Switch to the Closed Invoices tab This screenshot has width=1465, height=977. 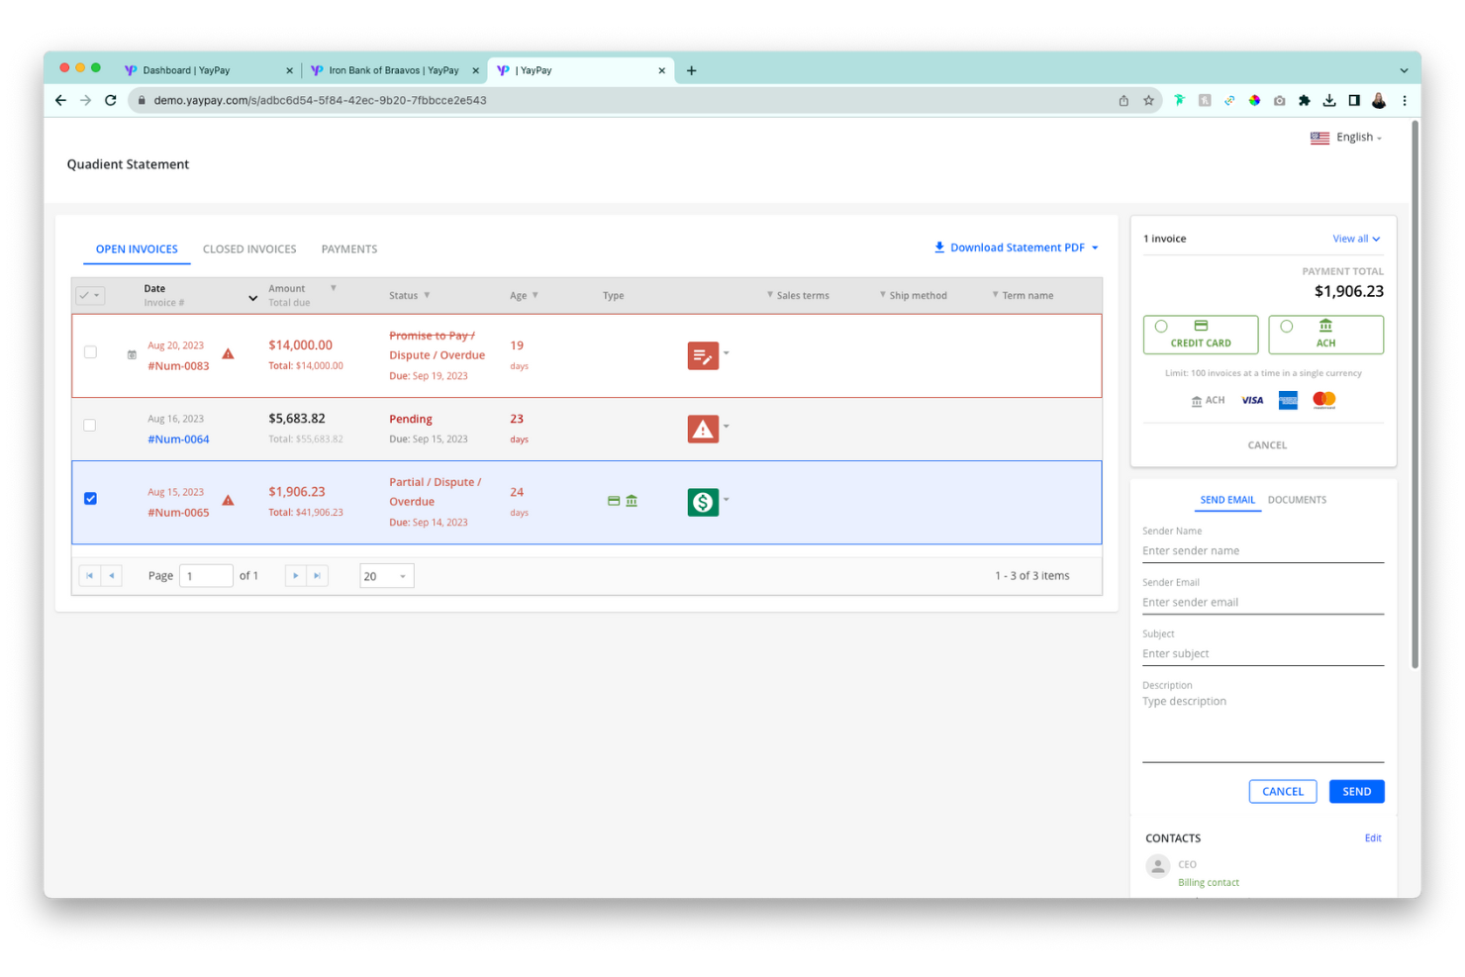pos(249,248)
